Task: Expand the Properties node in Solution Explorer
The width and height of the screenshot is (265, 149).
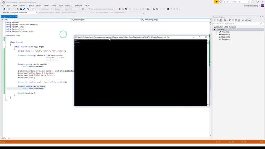Action: pos(217,32)
